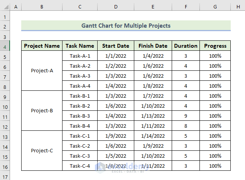Click the Progress header cell
The width and height of the screenshot is (245, 180).
pos(215,46)
